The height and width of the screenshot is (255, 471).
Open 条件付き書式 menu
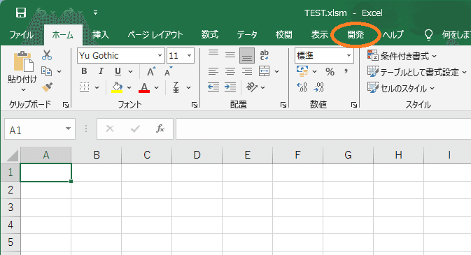[402, 56]
